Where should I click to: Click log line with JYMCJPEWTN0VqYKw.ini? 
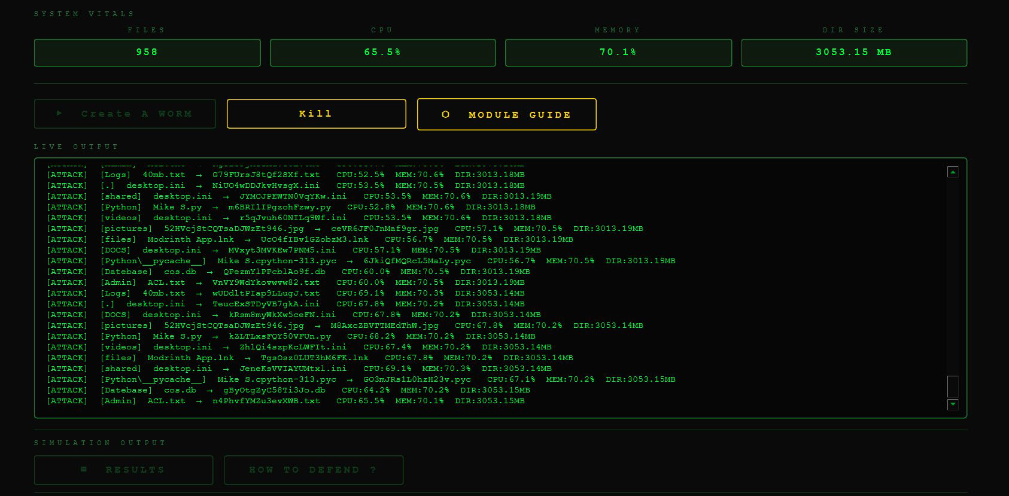(x=299, y=196)
